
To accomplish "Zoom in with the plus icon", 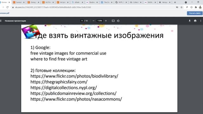I will pos(106,21).
